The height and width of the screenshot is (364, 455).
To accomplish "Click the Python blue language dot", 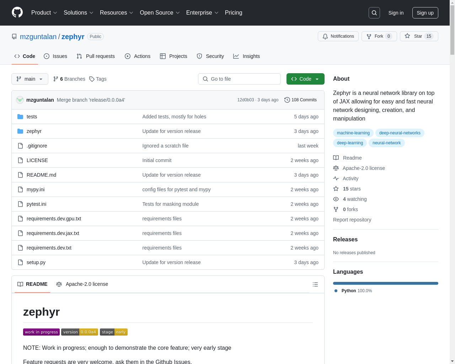I will 336,291.
